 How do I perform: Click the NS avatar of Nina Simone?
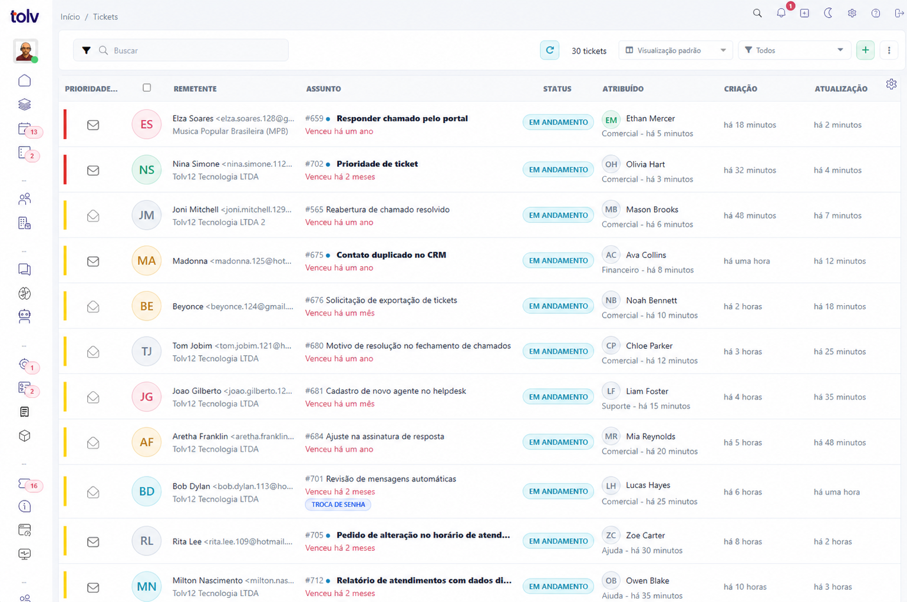[x=146, y=170]
